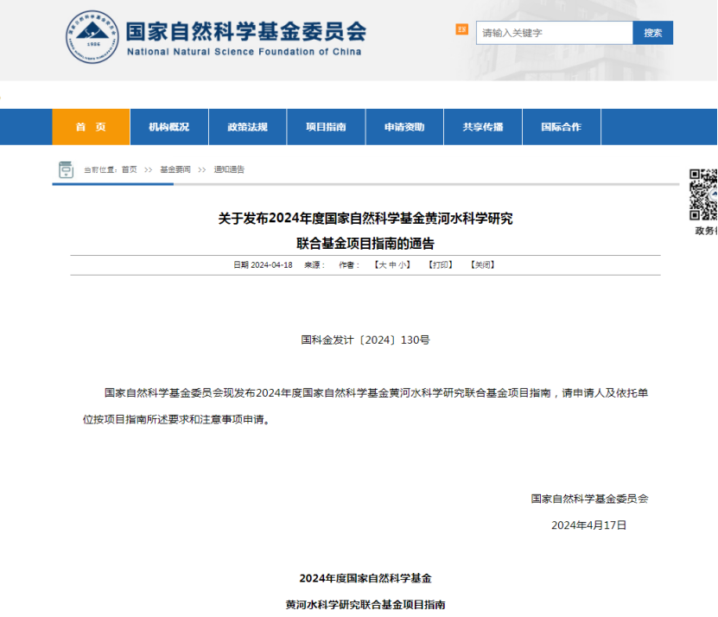Select 政策法规 in the navigation bar
718x617 pixels.
click(x=247, y=127)
